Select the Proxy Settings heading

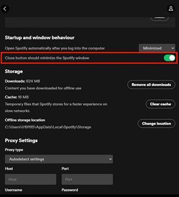pyautogui.click(x=21, y=140)
